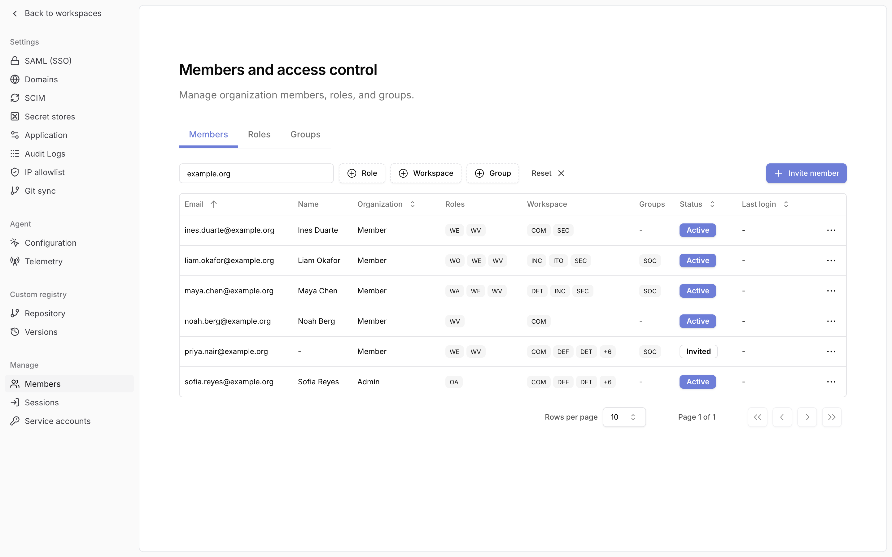The width and height of the screenshot is (892, 557).
Task: Go to the previous page
Action: coord(782,417)
